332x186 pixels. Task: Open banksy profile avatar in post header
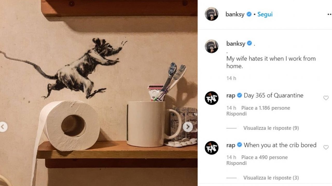211,14
